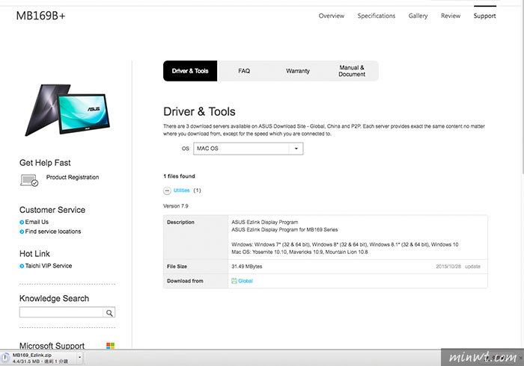Click the Product Registration laptop icon

pos(29,180)
